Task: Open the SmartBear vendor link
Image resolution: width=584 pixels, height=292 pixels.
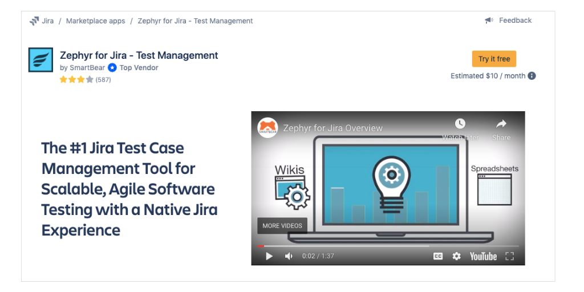Action: (87, 68)
